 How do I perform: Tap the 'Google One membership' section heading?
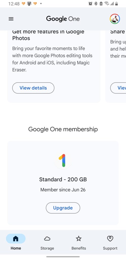pos(63,129)
